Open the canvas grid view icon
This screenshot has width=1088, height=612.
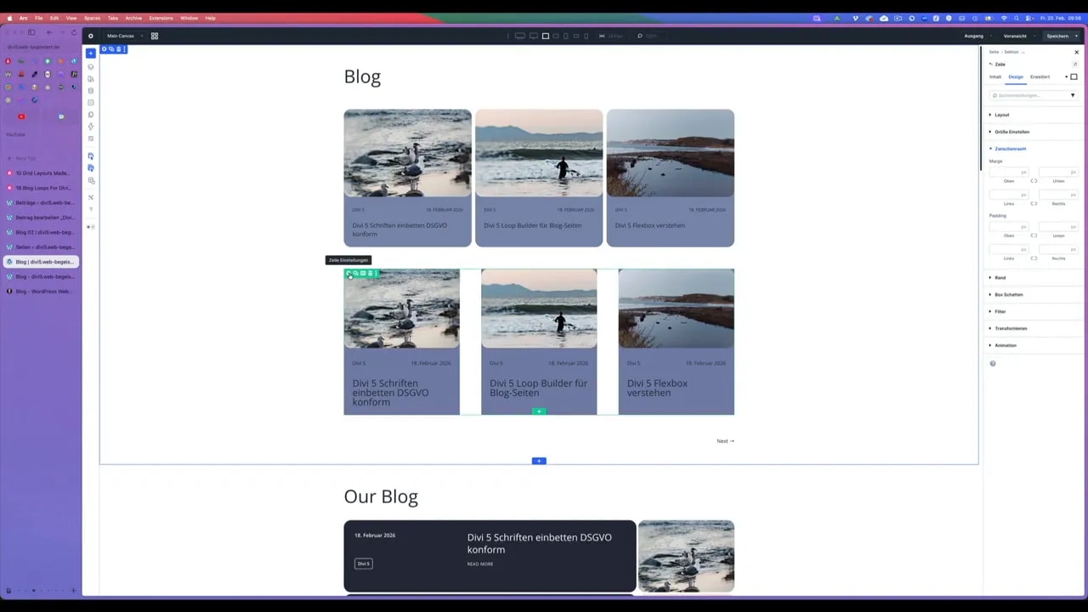155,36
